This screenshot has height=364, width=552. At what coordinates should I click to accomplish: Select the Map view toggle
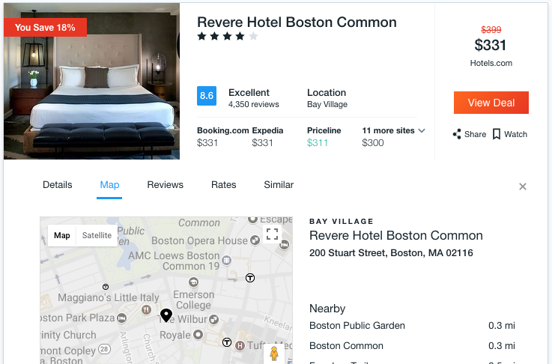coord(62,235)
